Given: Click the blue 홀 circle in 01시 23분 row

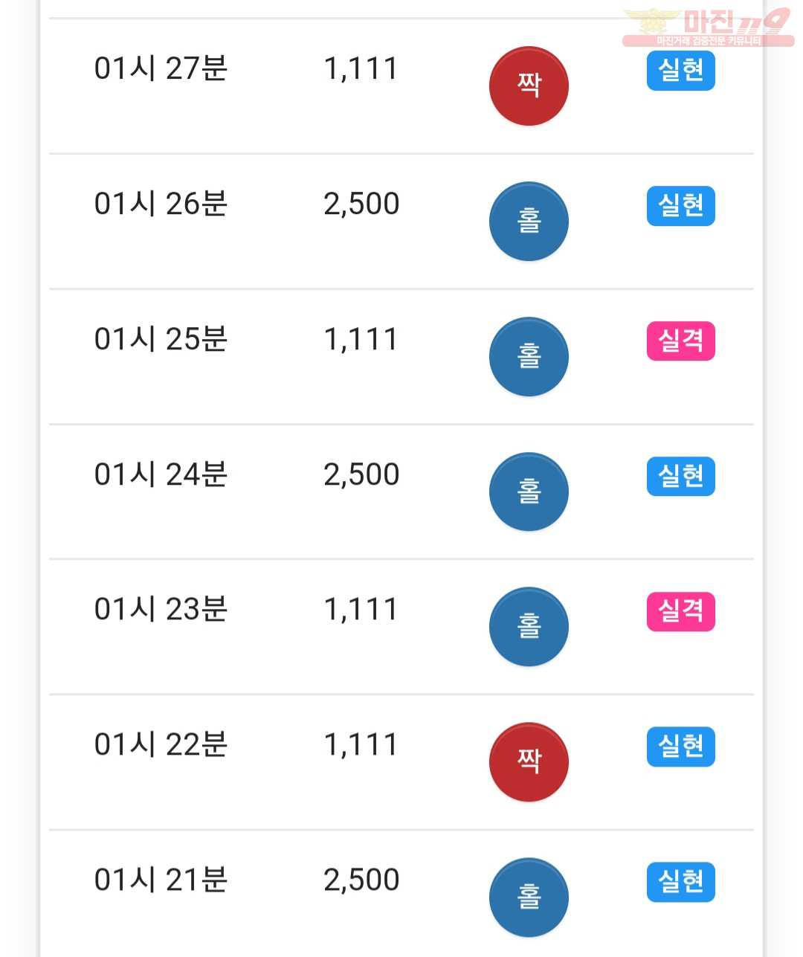Looking at the screenshot, I should (529, 627).
